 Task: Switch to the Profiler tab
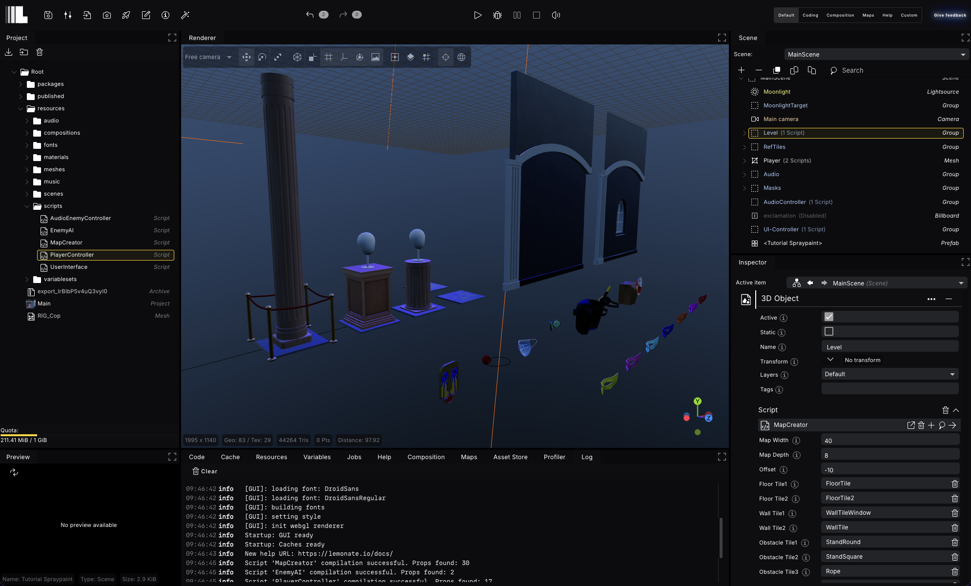pyautogui.click(x=554, y=457)
